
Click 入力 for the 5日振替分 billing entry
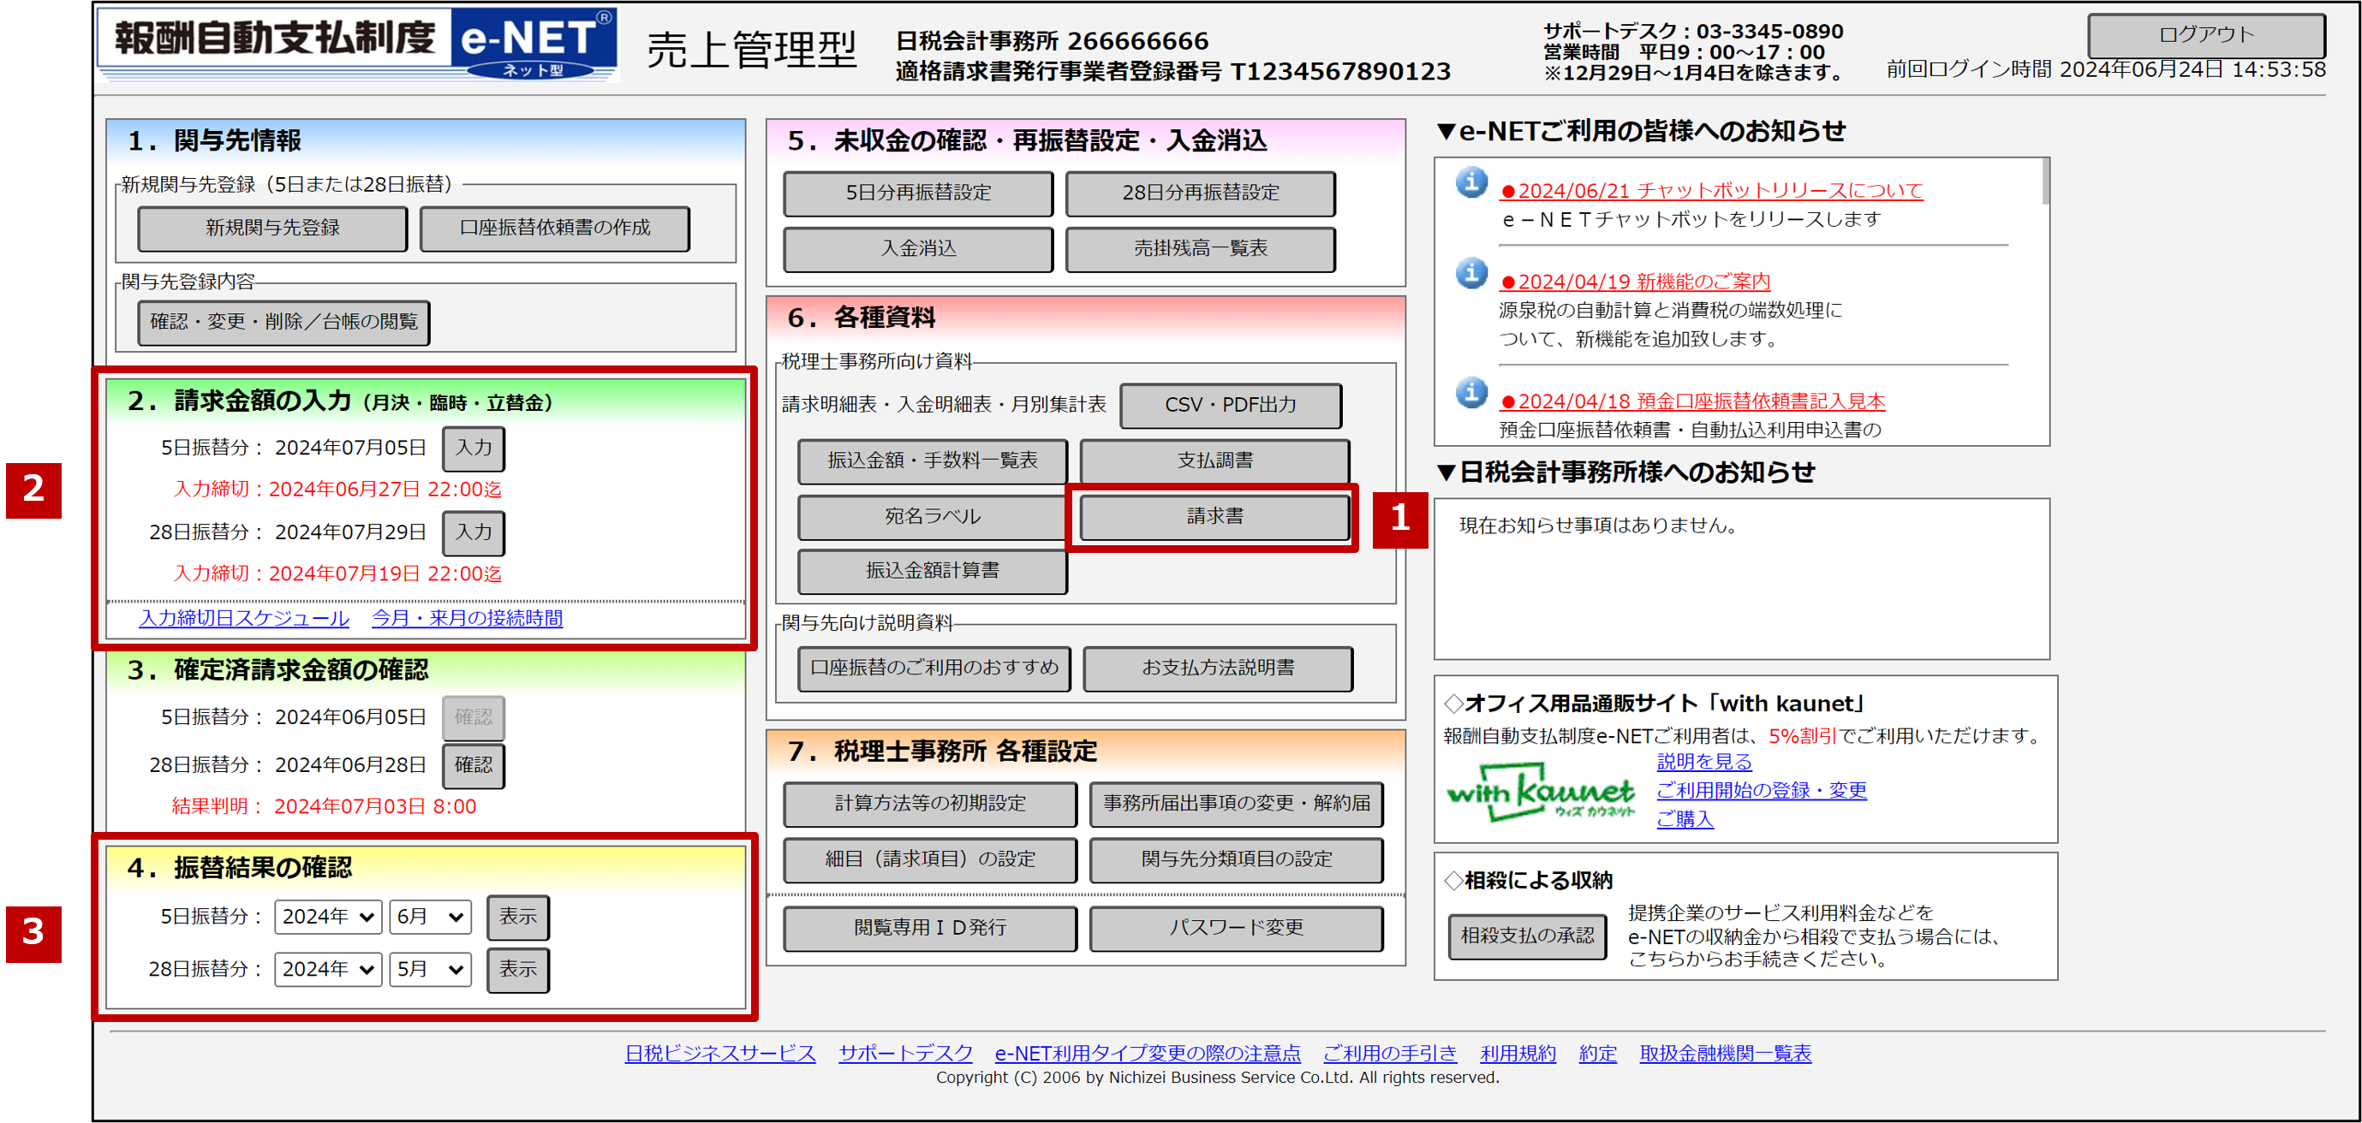click(x=473, y=449)
